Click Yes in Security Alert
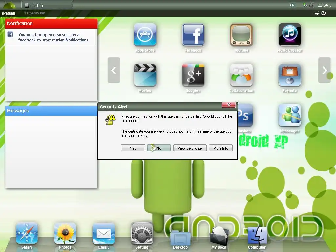The height and width of the screenshot is (252, 336). [x=133, y=148]
